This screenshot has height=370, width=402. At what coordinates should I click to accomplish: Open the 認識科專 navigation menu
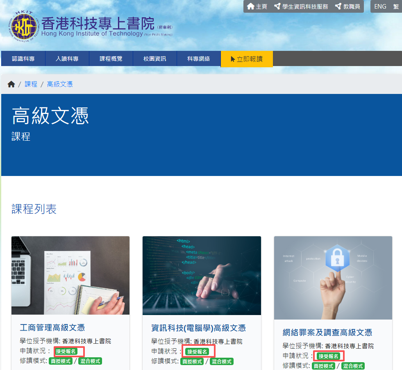click(x=23, y=58)
